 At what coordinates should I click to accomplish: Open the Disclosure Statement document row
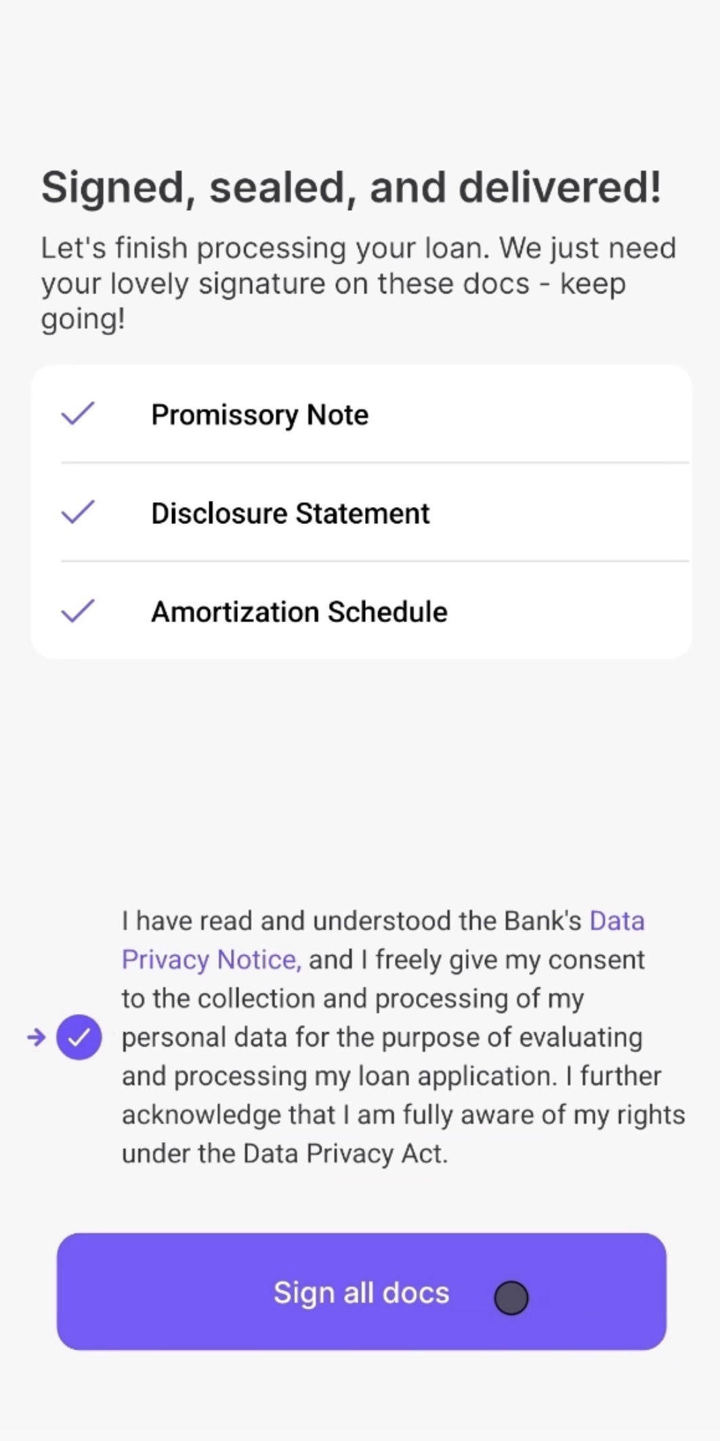click(361, 512)
